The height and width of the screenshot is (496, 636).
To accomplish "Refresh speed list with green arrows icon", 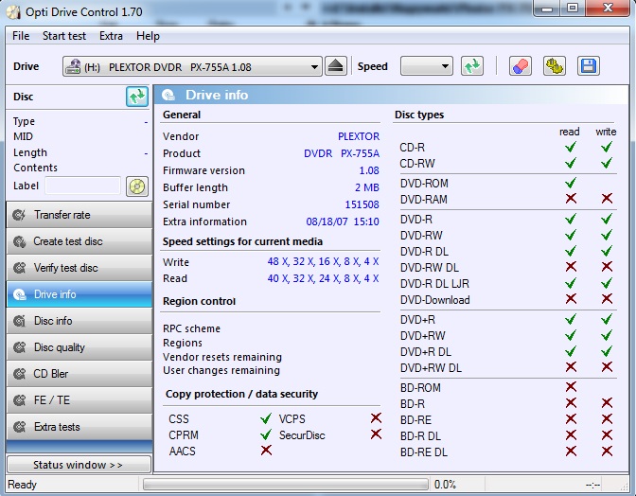I will click(472, 66).
